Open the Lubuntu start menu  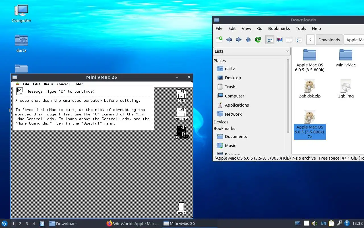[x=5, y=223]
